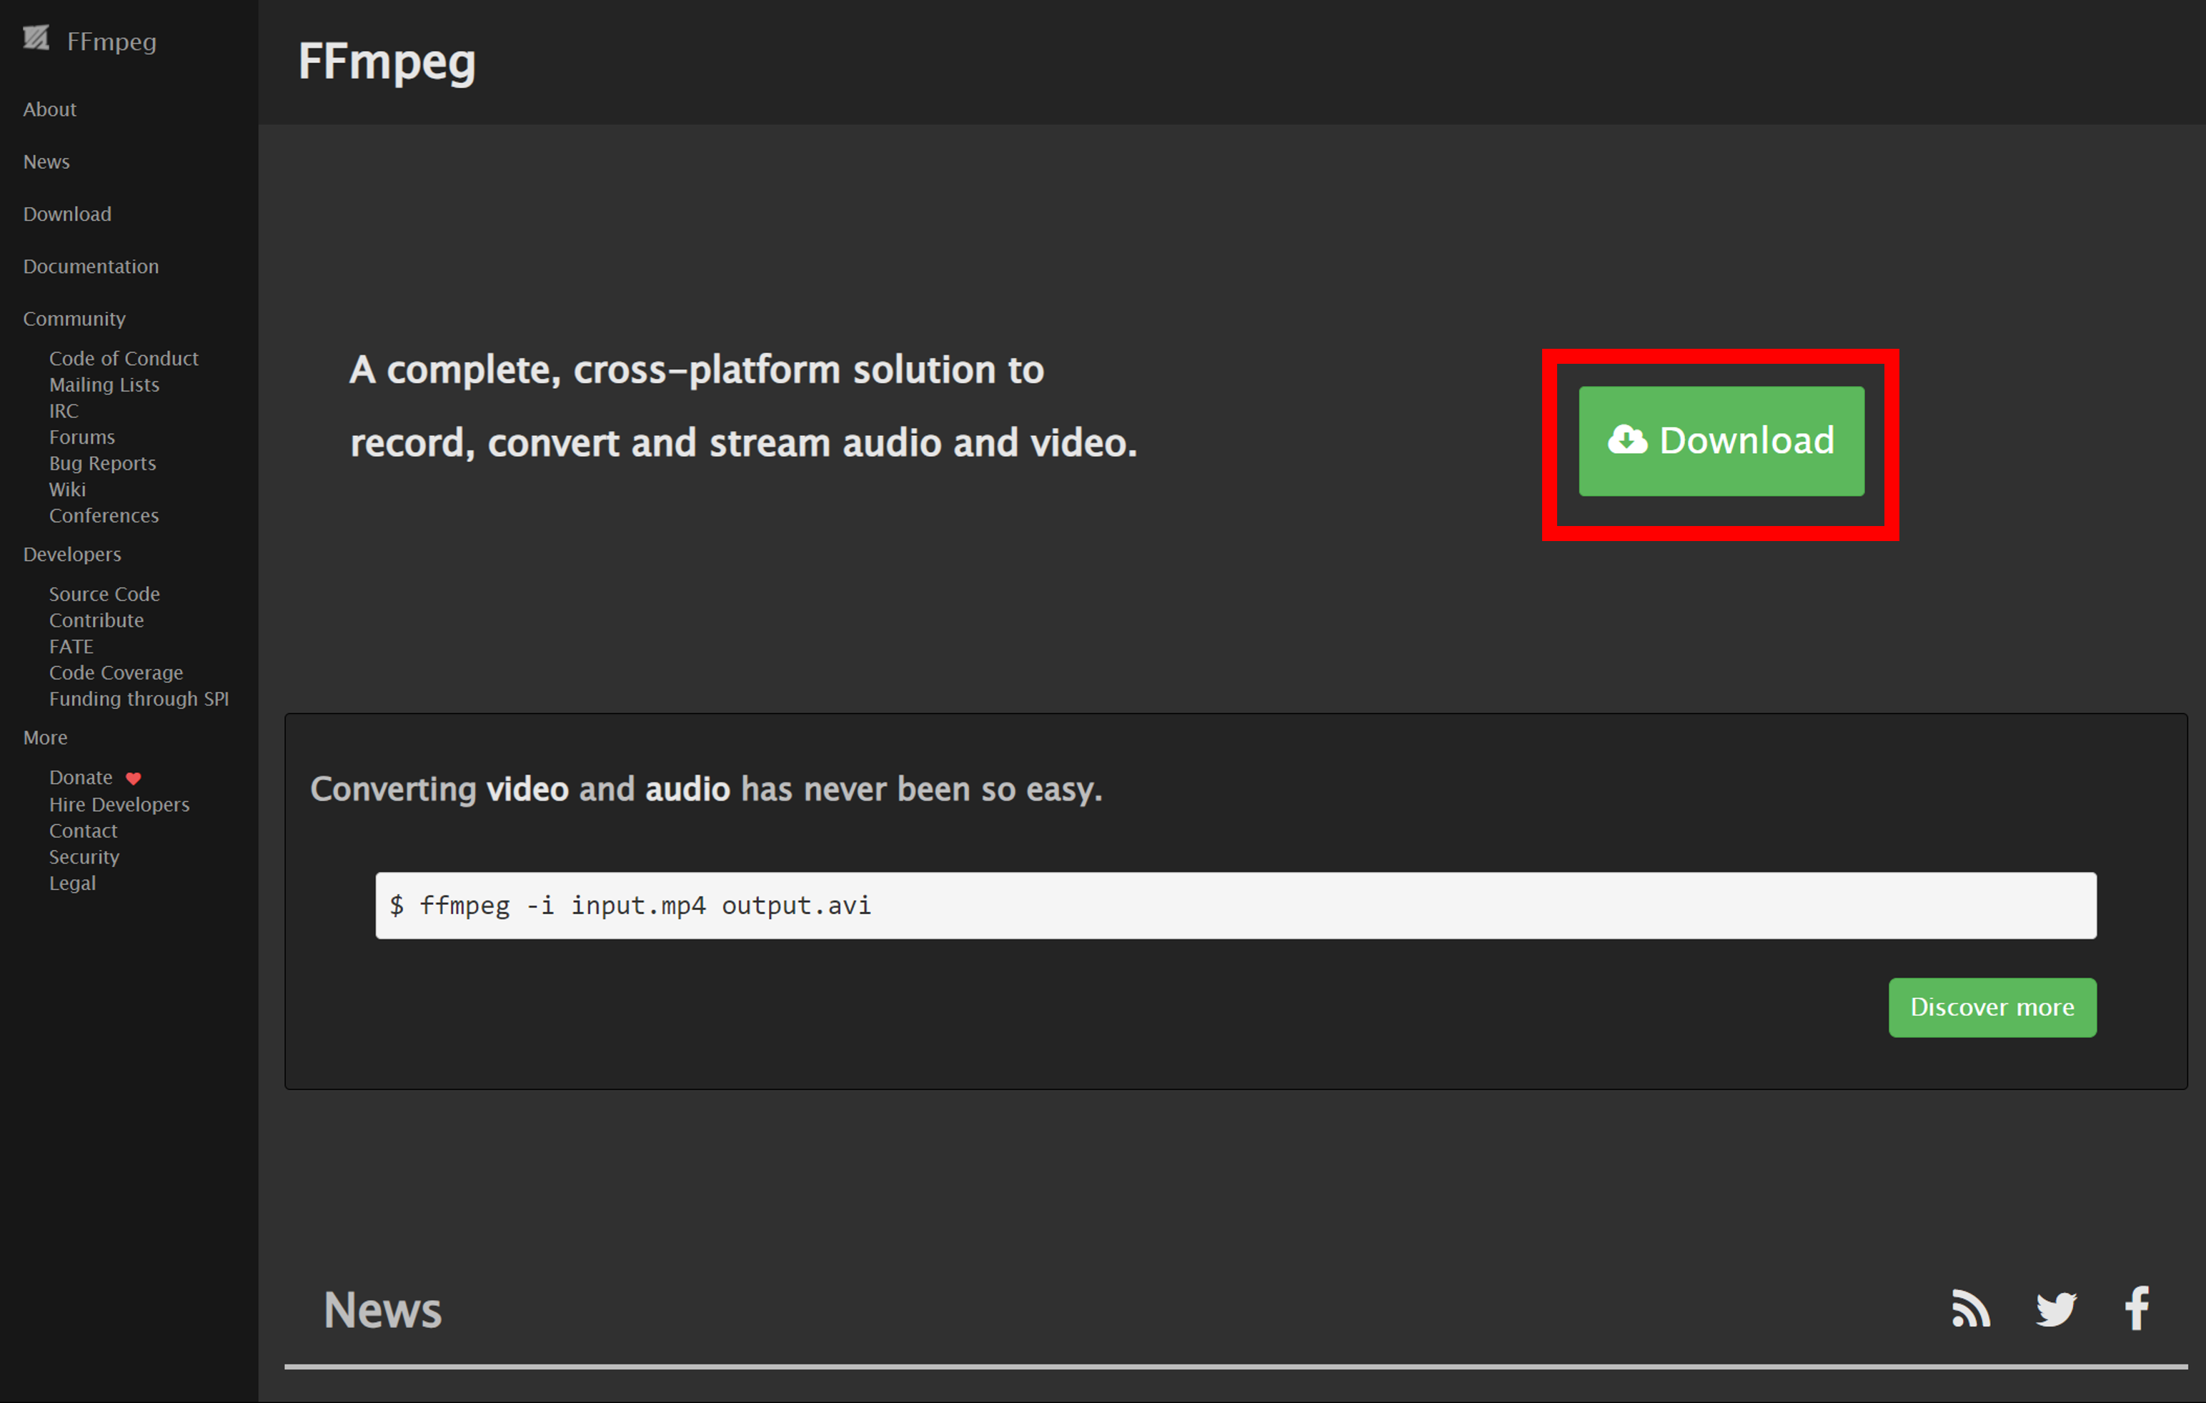Click the red heart next to Donate
The image size is (2206, 1403).
pos(134,778)
